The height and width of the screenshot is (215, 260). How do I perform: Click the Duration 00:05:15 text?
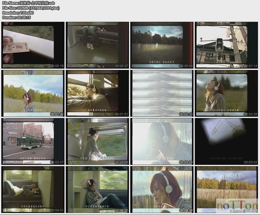[17, 17]
